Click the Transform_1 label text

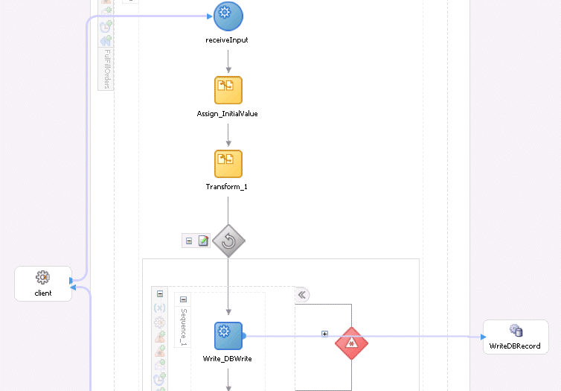pyautogui.click(x=226, y=187)
